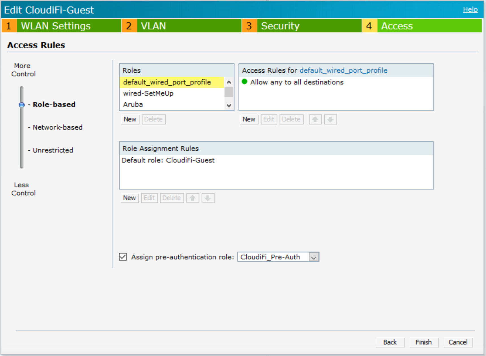Open the Help link
This screenshot has width=486, height=356.
point(470,9)
